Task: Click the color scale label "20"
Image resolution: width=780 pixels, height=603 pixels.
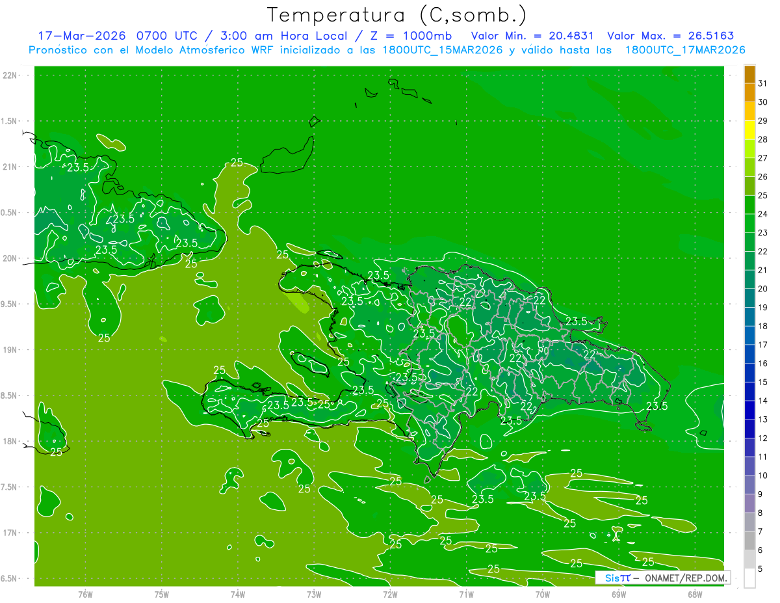Action: coord(763,289)
